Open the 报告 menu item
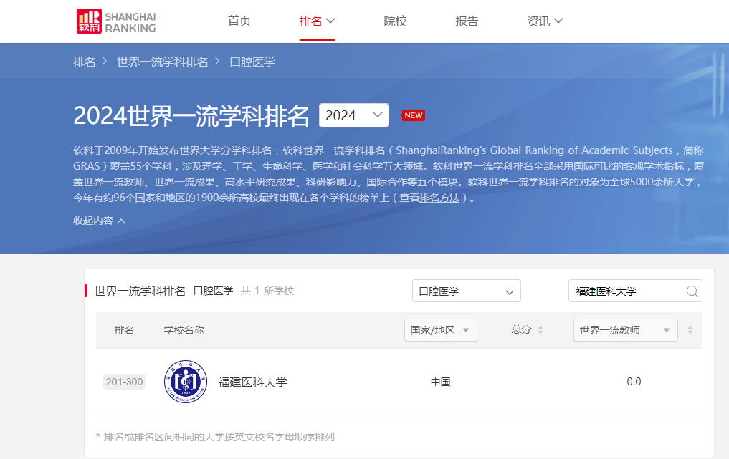Screen dimensions: 729x459 [467, 21]
